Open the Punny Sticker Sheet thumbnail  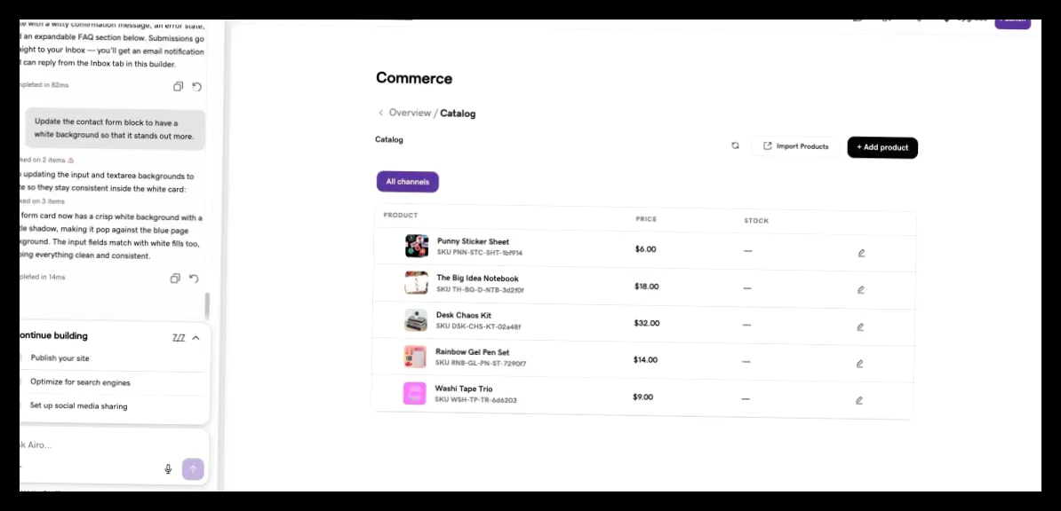tap(417, 246)
